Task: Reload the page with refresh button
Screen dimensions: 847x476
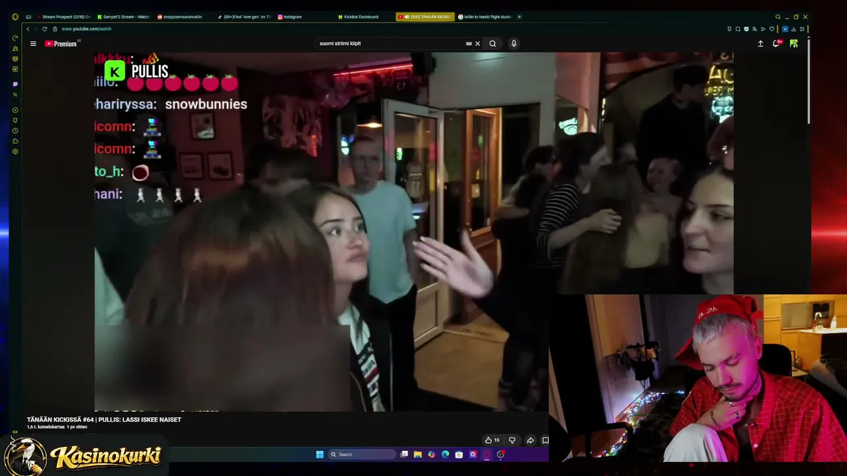Action: [x=44, y=29]
